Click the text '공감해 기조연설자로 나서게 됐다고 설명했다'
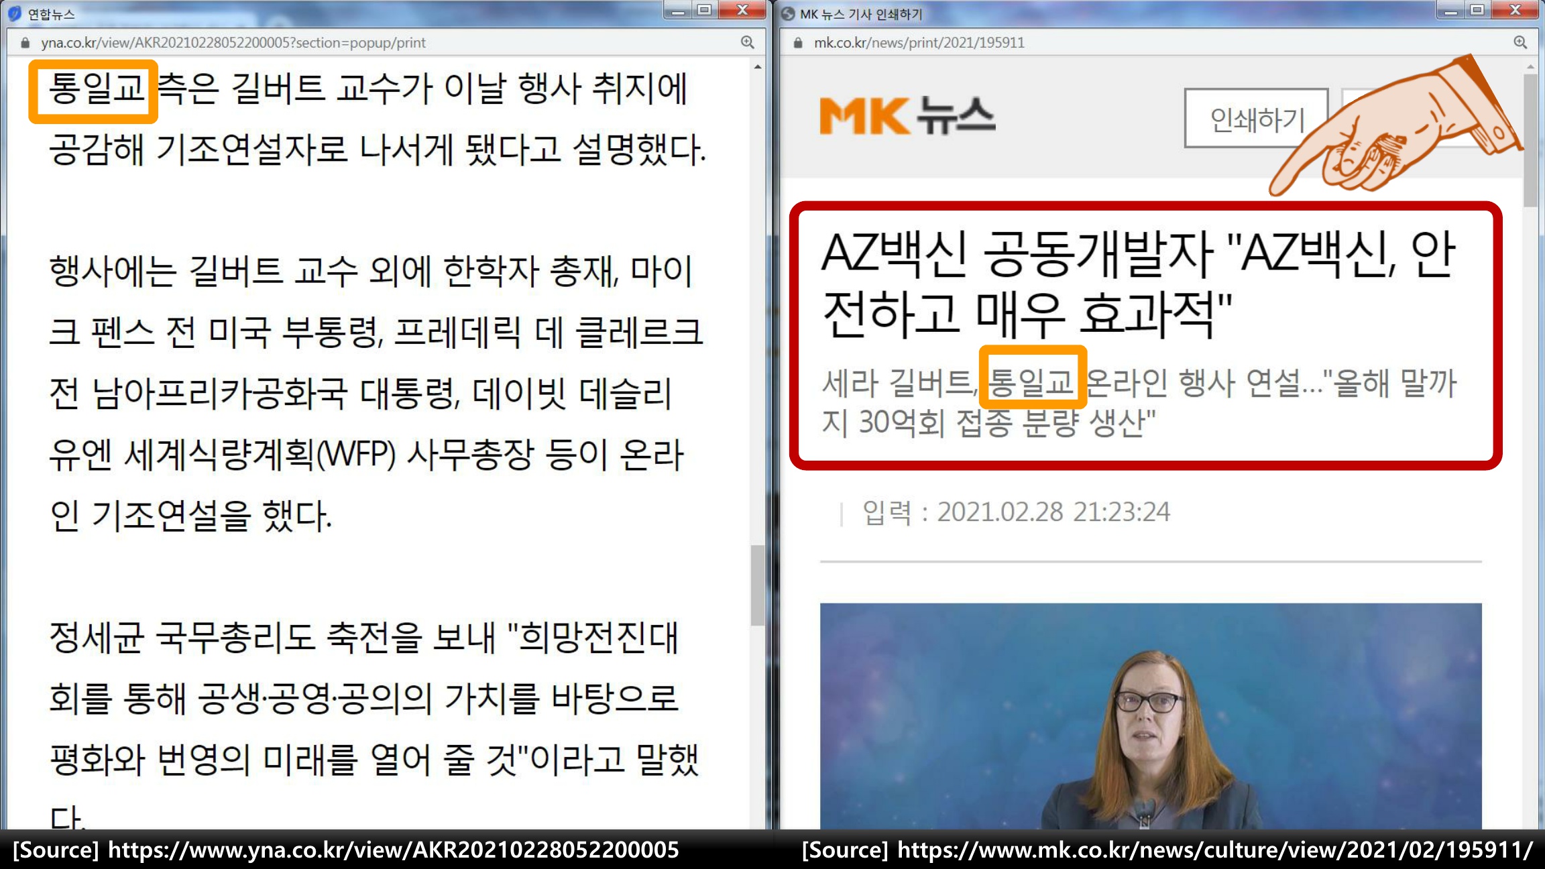 pos(378,149)
